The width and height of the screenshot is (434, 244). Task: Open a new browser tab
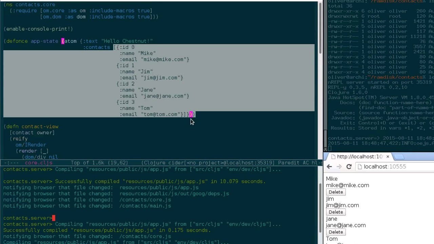point(399,157)
